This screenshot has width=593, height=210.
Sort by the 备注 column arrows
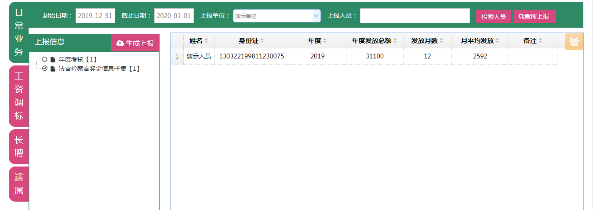540,41
